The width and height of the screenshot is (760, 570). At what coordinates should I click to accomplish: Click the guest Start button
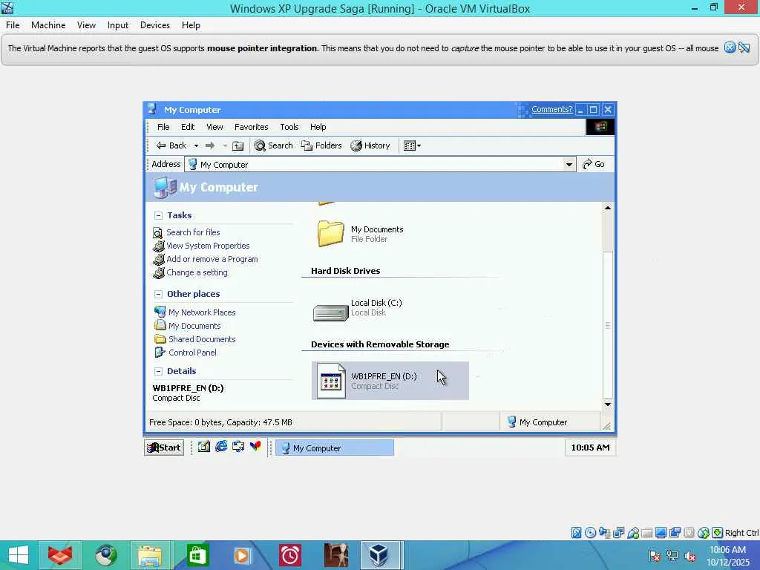coord(164,448)
